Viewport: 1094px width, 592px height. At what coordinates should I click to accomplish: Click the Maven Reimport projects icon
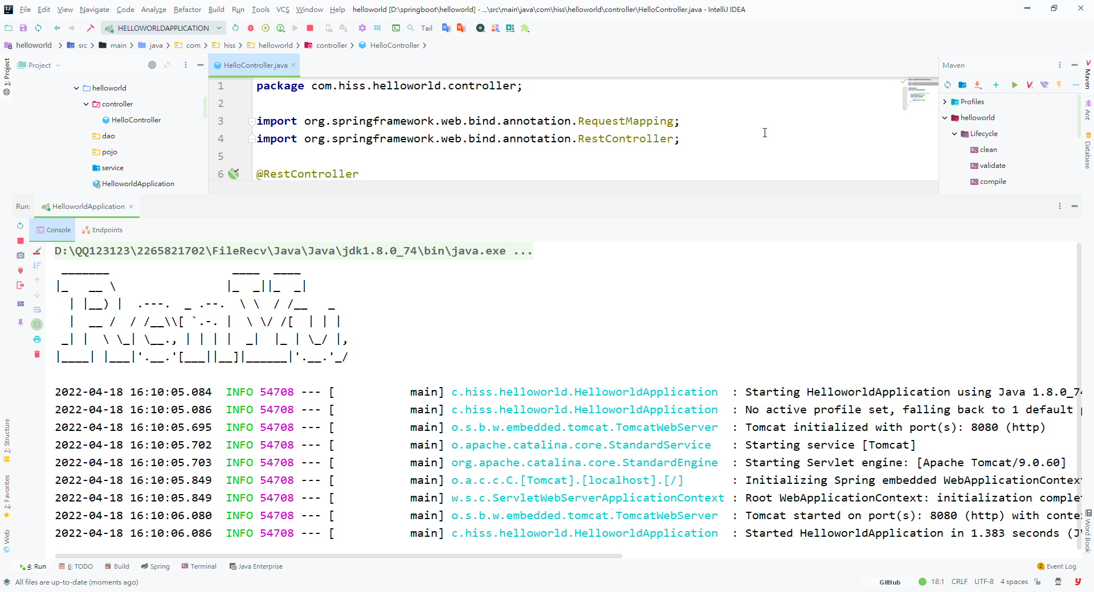pos(948,85)
